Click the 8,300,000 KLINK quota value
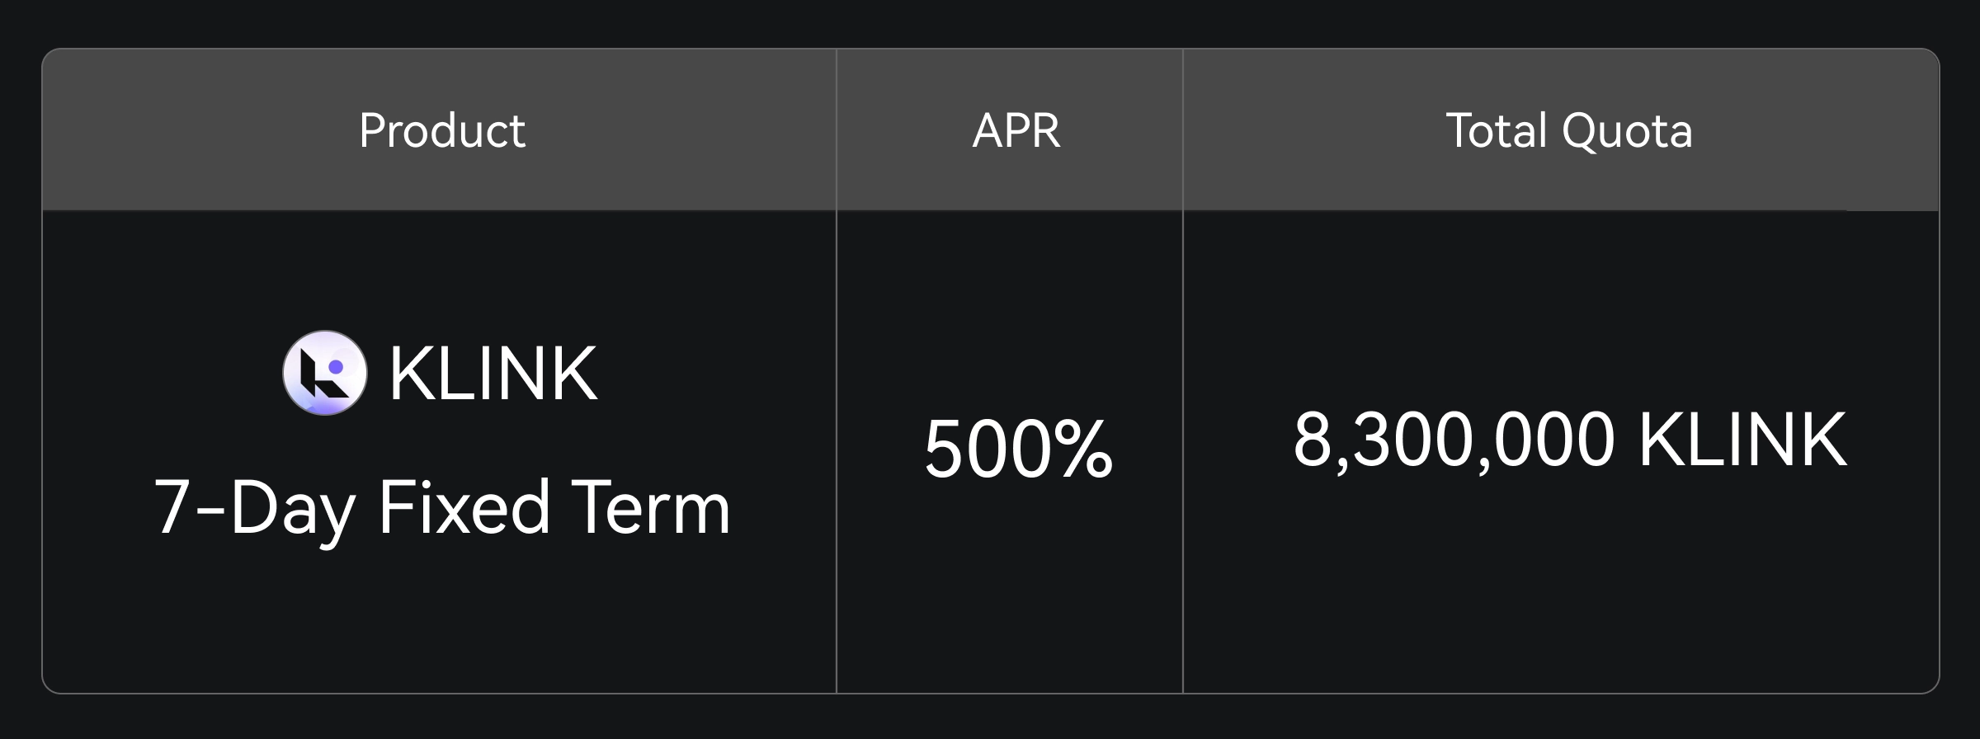Screen dimensions: 1980x739 [x=1569, y=440]
